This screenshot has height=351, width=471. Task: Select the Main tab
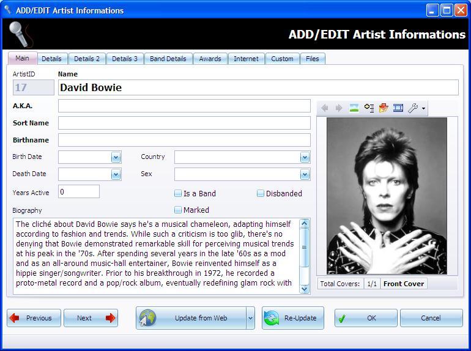[x=23, y=58]
